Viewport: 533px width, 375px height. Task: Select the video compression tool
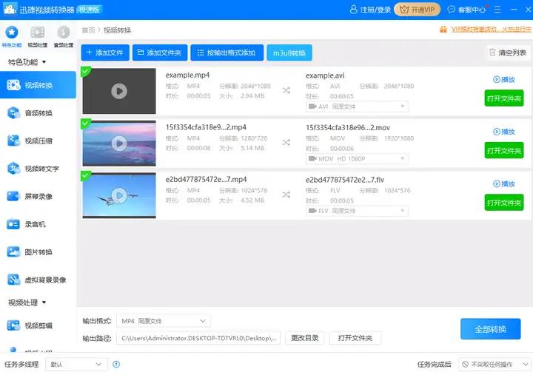(x=38, y=141)
